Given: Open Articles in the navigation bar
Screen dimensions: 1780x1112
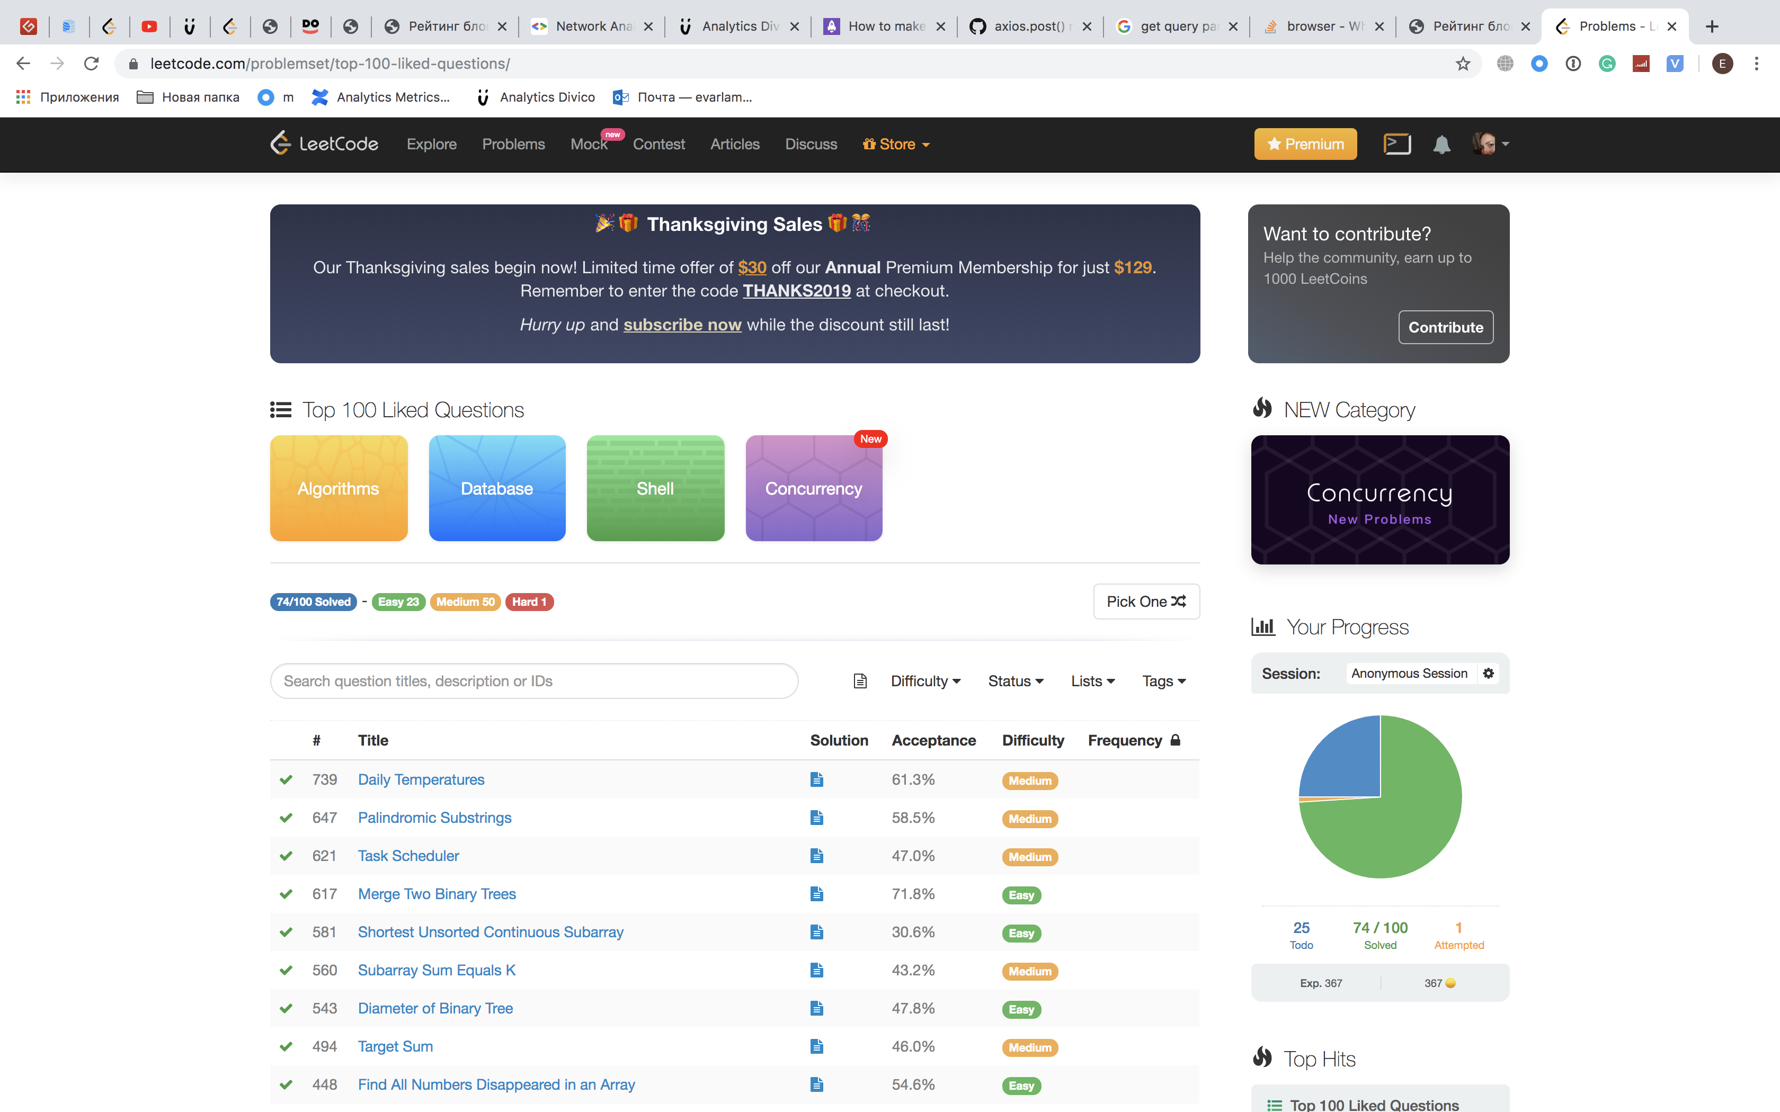Looking at the screenshot, I should pyautogui.click(x=735, y=144).
